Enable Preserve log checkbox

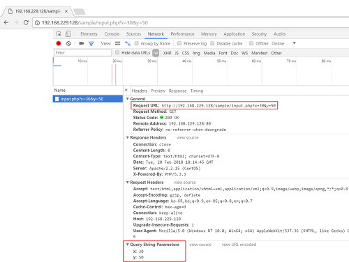pyautogui.click(x=179, y=43)
